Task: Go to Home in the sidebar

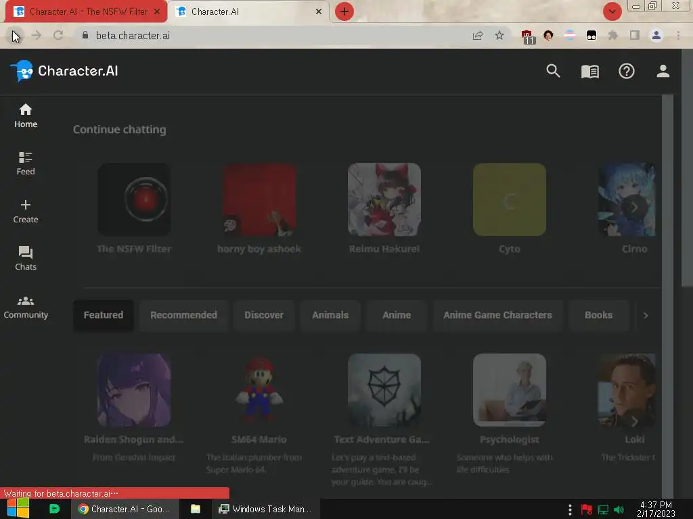Action: [x=26, y=116]
